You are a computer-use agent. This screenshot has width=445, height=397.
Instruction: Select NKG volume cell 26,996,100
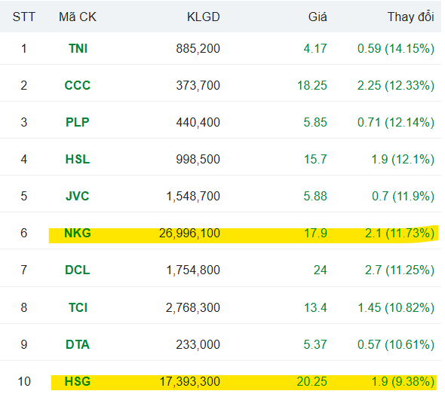click(189, 233)
